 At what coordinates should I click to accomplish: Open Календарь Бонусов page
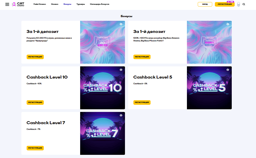click(100, 4)
